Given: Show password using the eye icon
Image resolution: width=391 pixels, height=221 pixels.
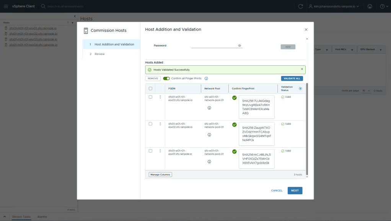Looking at the screenshot, I should [x=239, y=45].
